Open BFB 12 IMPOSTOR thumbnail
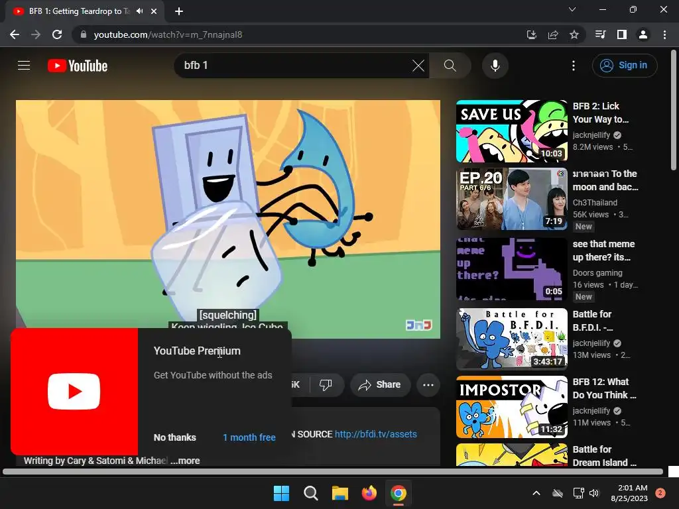Image resolution: width=679 pixels, height=509 pixels. [x=511, y=407]
